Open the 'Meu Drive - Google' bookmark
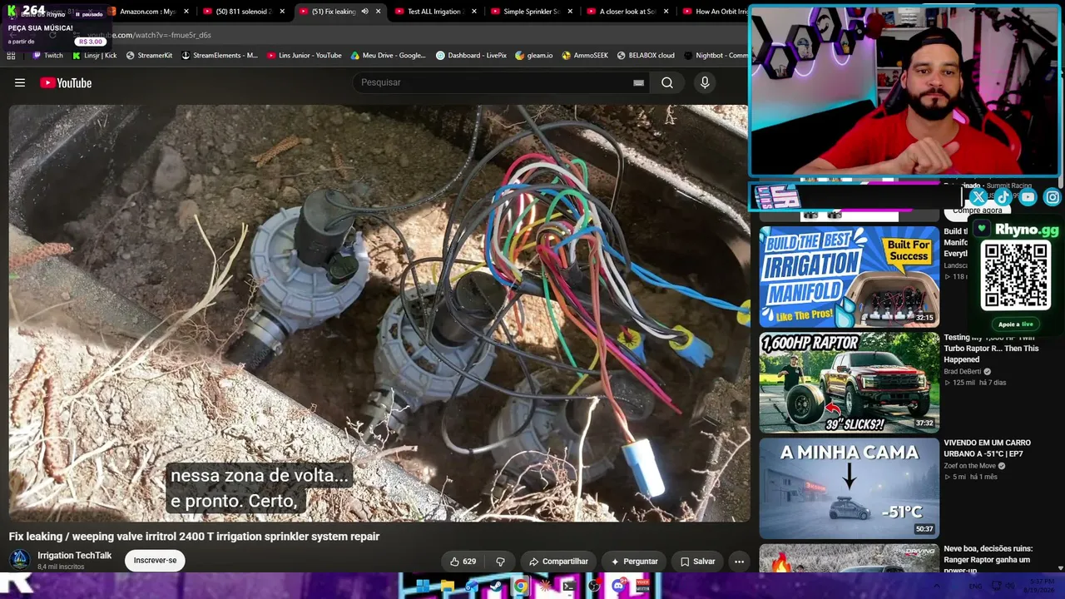 point(388,56)
